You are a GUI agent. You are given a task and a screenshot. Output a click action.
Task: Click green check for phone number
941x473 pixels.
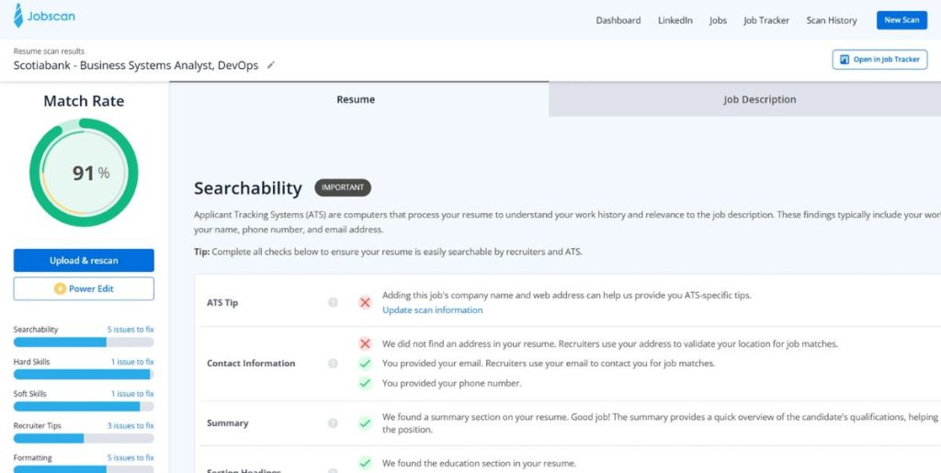[365, 383]
